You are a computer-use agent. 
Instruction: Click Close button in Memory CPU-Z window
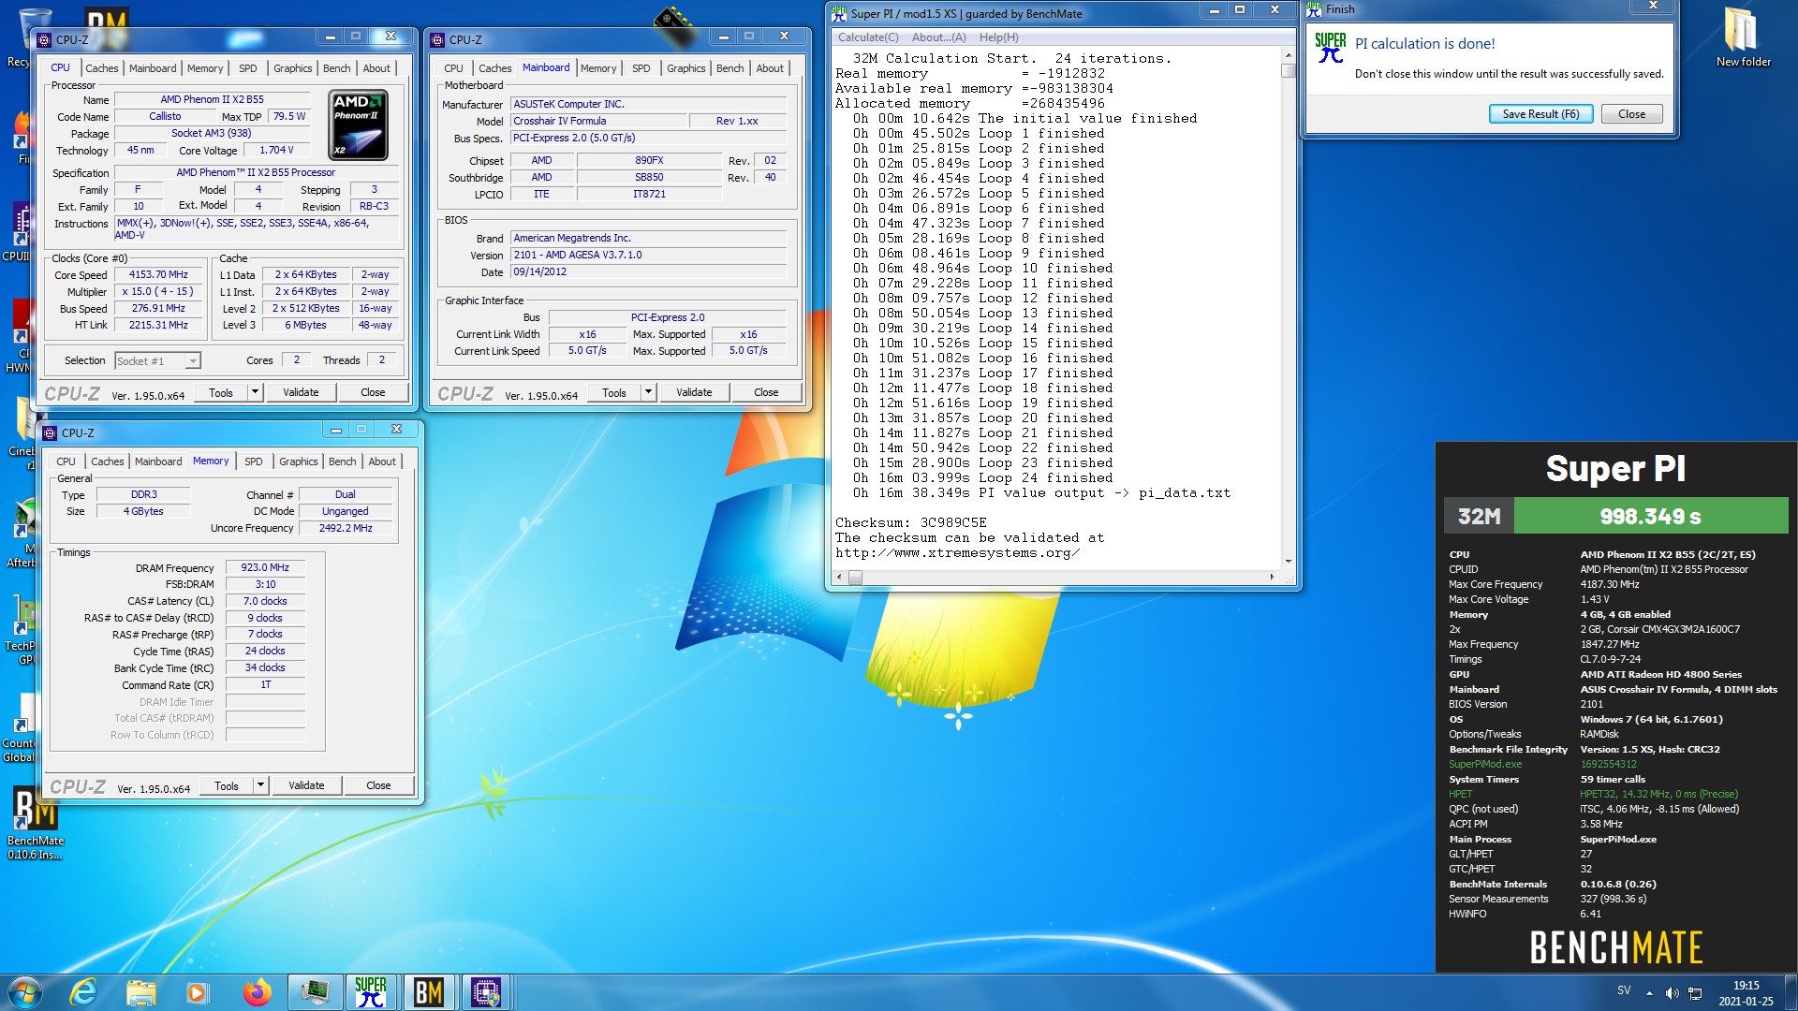[378, 785]
